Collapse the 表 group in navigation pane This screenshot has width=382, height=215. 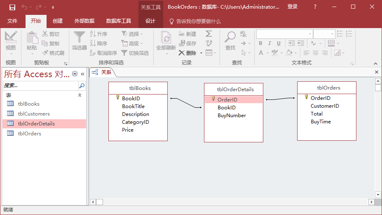(80, 95)
